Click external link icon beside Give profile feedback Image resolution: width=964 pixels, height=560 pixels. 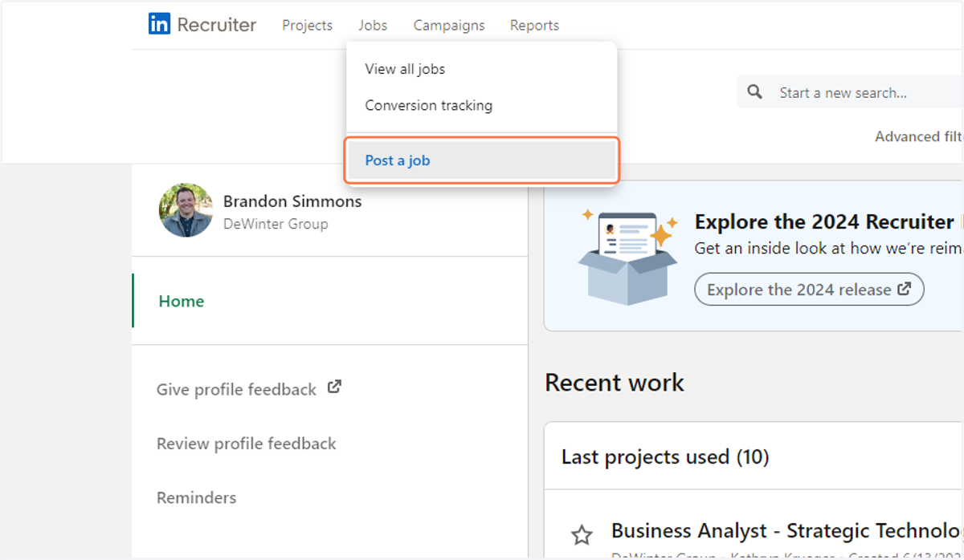tap(334, 388)
